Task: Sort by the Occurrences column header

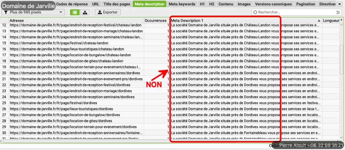Action: [x=155, y=21]
